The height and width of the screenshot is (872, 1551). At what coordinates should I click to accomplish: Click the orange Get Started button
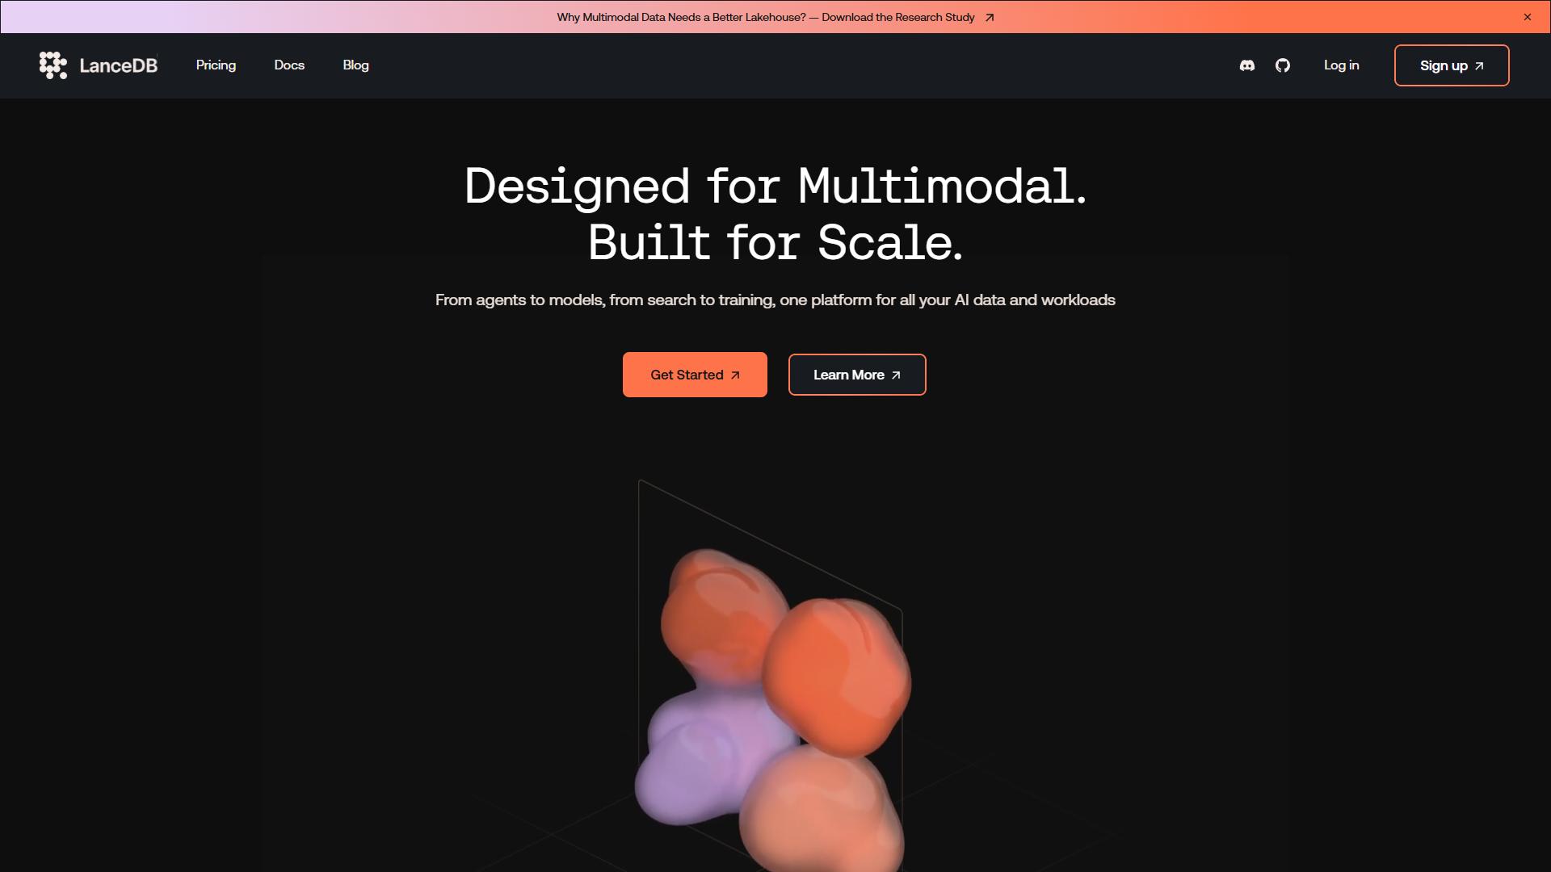(695, 375)
